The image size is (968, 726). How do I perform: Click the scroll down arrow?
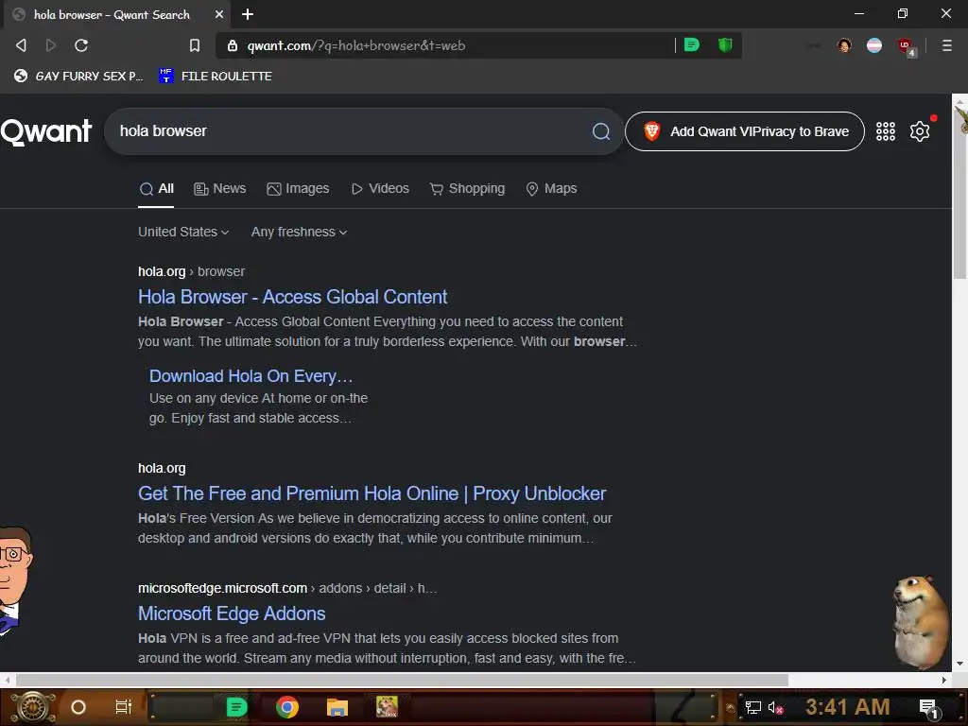click(x=960, y=665)
